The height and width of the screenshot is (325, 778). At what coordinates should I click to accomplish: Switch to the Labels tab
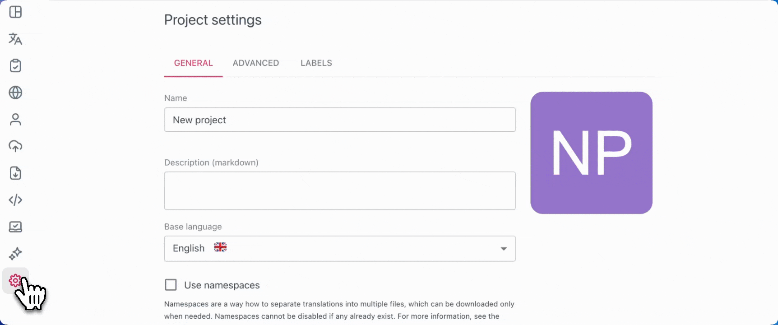(x=316, y=63)
